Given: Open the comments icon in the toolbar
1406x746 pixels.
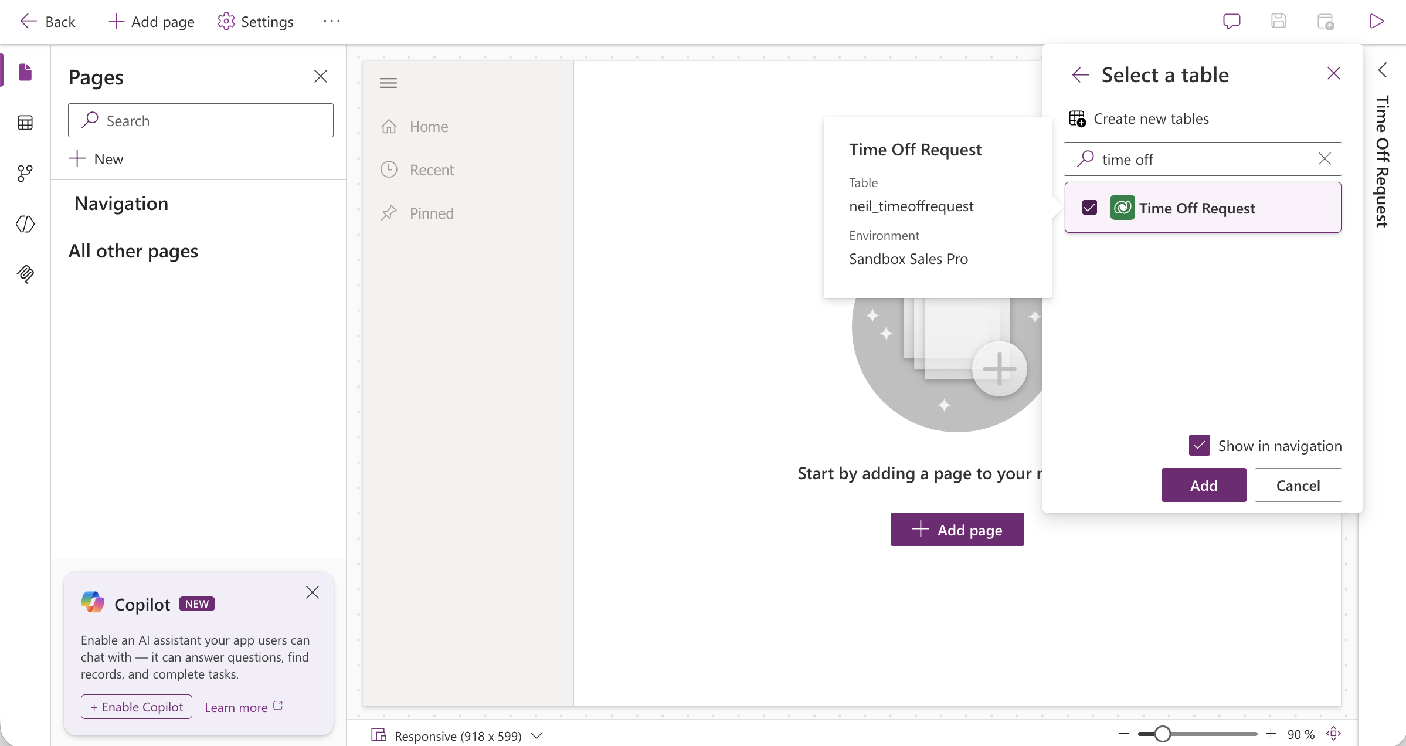Looking at the screenshot, I should click(x=1231, y=22).
